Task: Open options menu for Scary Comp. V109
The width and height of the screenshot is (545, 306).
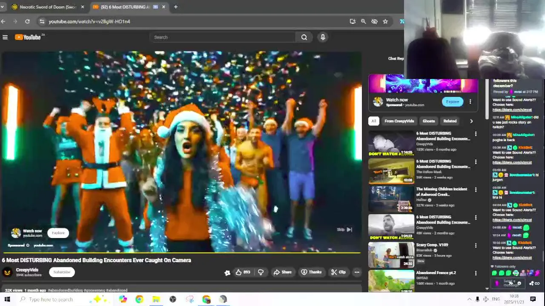Action: 476,245
